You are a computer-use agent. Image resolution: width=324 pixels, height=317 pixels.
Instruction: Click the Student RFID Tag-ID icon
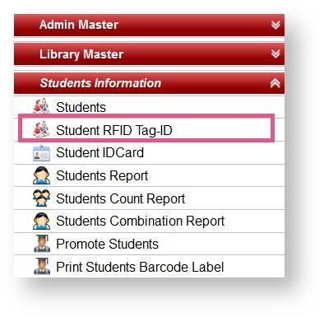tap(41, 129)
